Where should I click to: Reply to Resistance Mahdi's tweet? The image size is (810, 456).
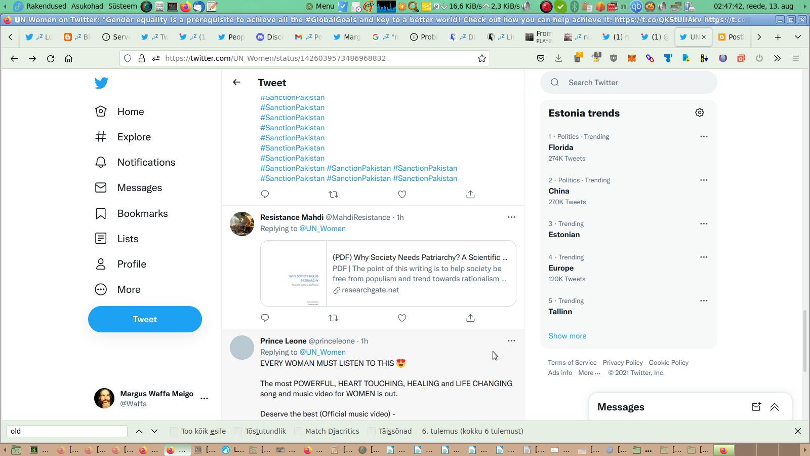point(265,318)
